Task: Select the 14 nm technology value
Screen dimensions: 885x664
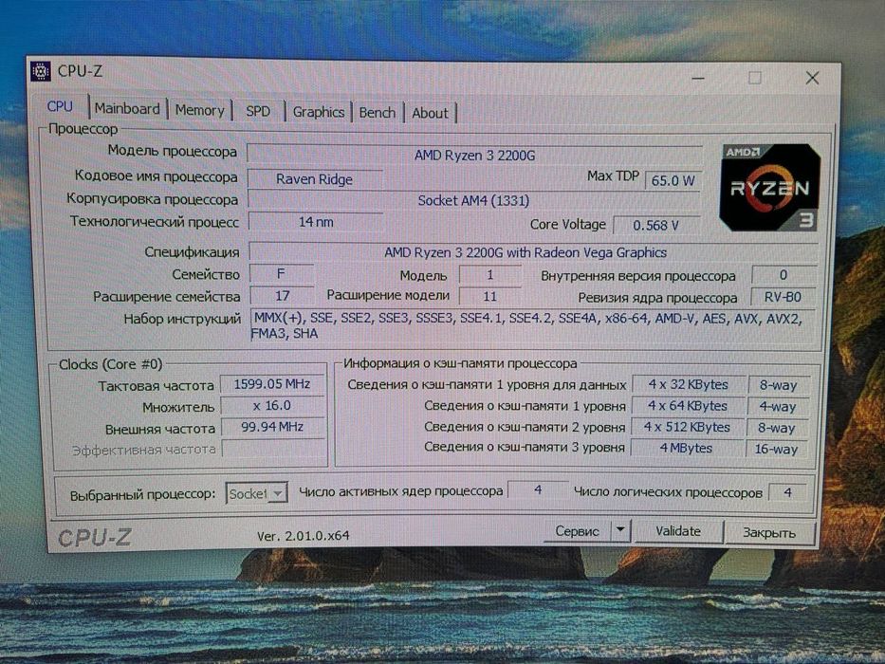Action: (316, 222)
